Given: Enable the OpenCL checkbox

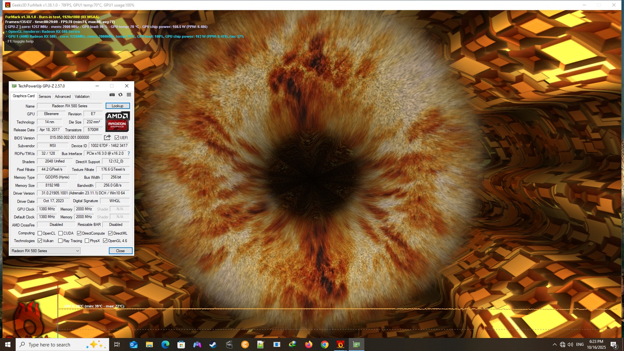Looking at the screenshot, I should [x=40, y=233].
